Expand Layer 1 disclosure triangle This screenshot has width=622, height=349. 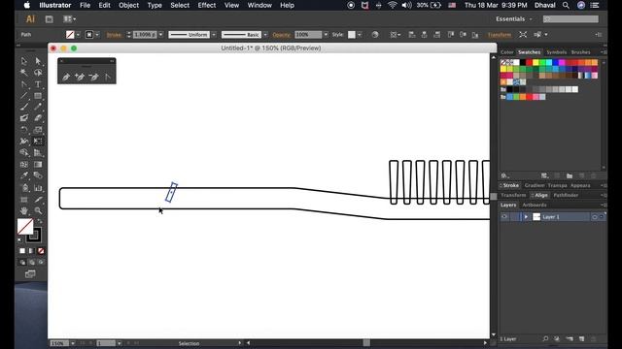point(526,217)
